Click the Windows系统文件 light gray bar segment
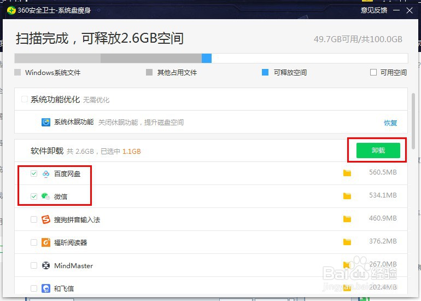The width and height of the screenshot is (421, 301). tap(57, 59)
